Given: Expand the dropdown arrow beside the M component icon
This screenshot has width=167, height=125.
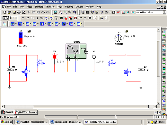Looking at the screenshot, I should click(60, 24).
